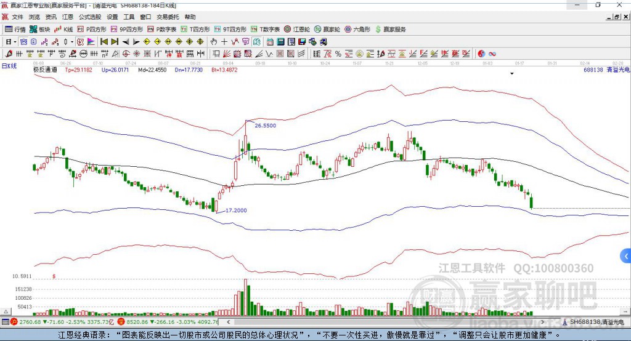Open the 板块 sector view
Image resolution: width=631 pixels, height=341 pixels.
39,30
